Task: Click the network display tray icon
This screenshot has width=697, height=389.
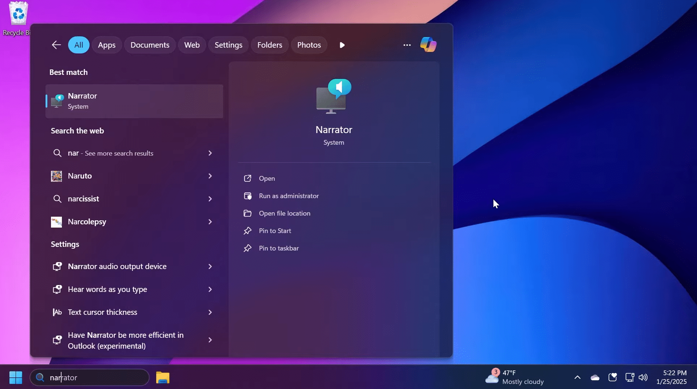Action: [630, 377]
